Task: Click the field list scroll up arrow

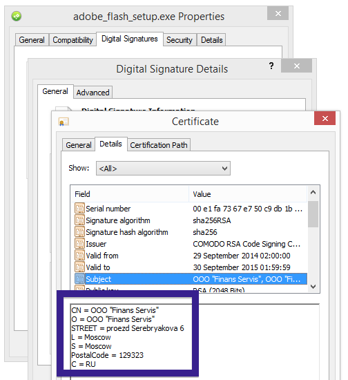Action: [x=313, y=193]
